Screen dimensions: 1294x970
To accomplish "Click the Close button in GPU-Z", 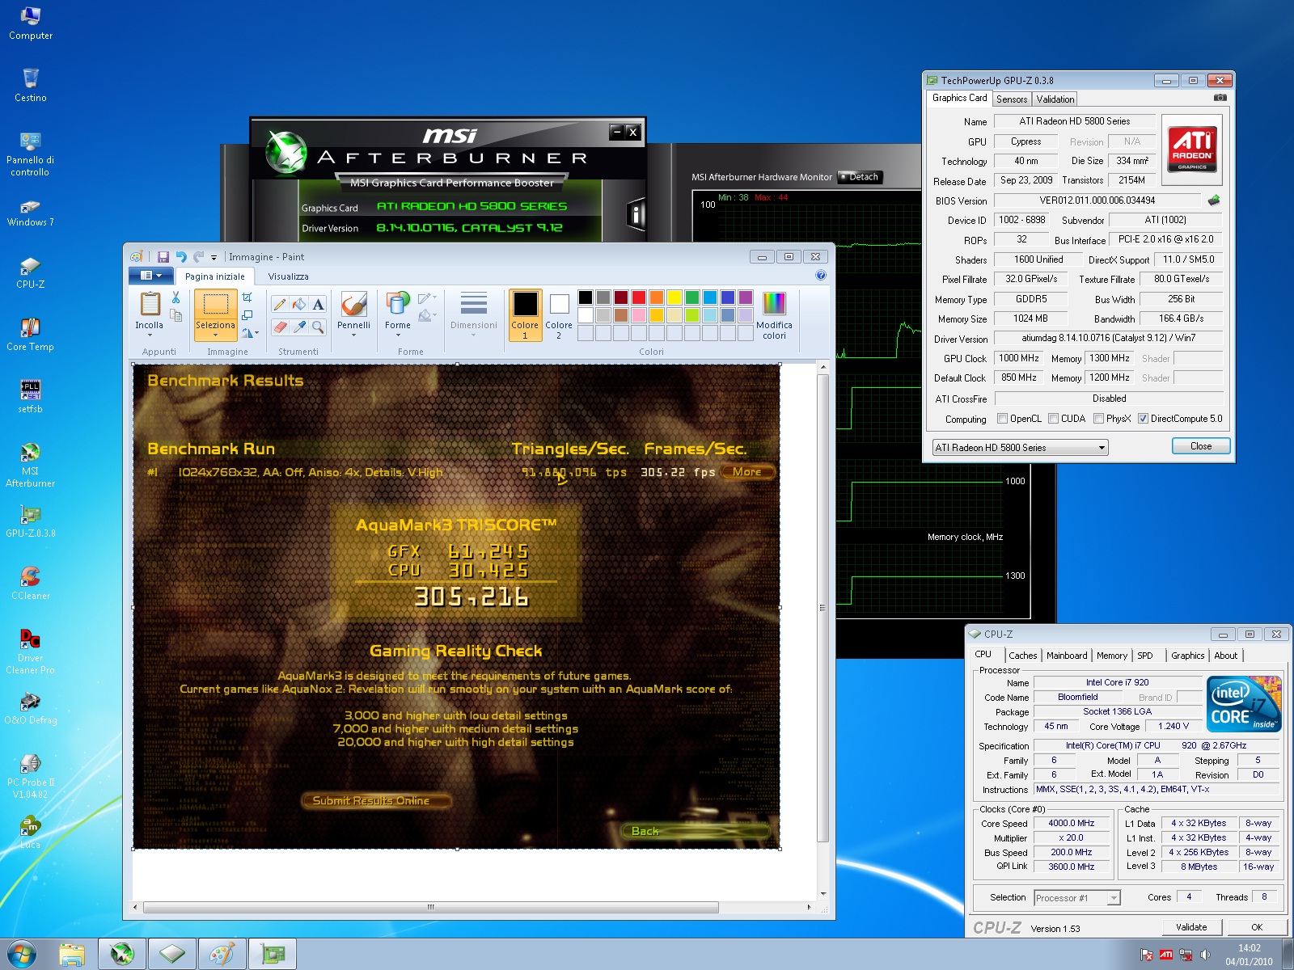I will pyautogui.click(x=1201, y=446).
